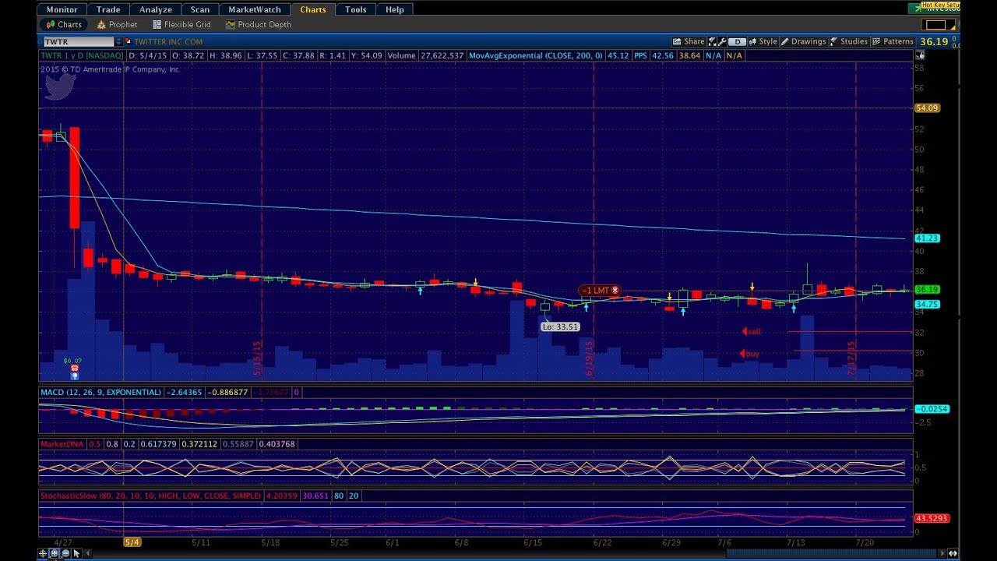Click the TWTR symbol input field
The width and height of the screenshot is (997, 561).
(78, 41)
